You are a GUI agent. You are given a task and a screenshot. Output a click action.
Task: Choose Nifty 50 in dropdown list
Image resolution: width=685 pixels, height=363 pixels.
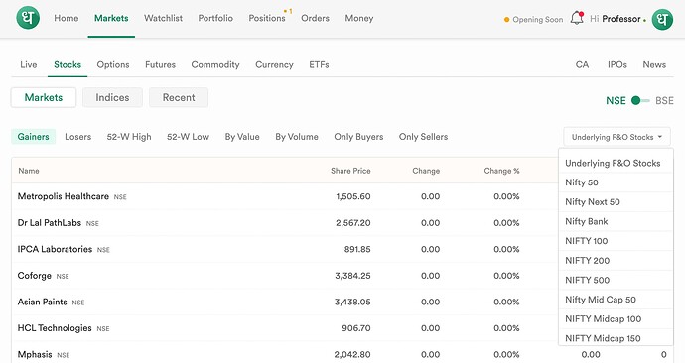(x=616, y=182)
